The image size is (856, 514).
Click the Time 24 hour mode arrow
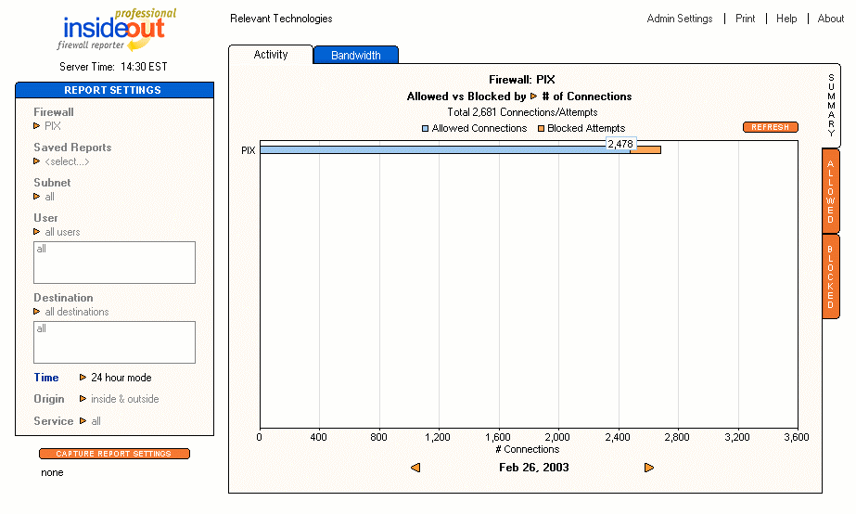pos(83,378)
